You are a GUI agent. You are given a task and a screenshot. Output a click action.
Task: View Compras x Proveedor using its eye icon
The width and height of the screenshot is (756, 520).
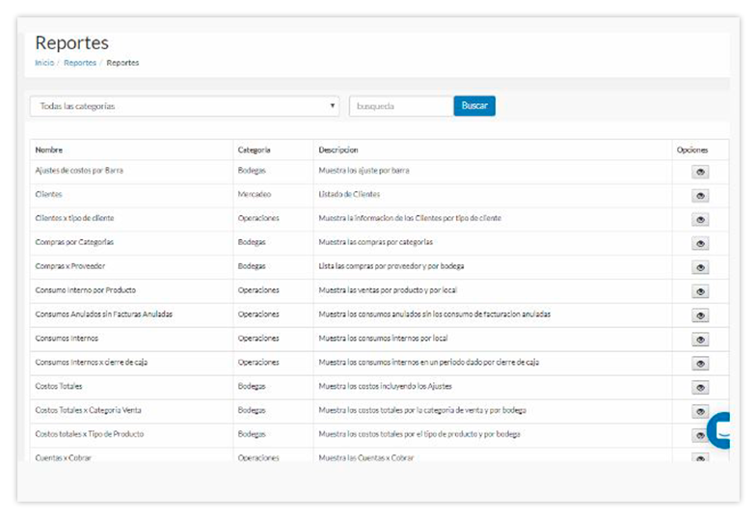(700, 268)
